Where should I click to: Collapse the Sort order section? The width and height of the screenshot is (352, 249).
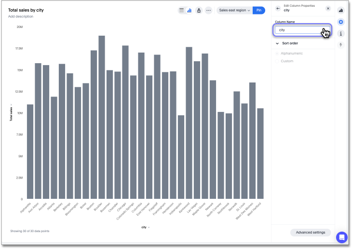pos(277,43)
